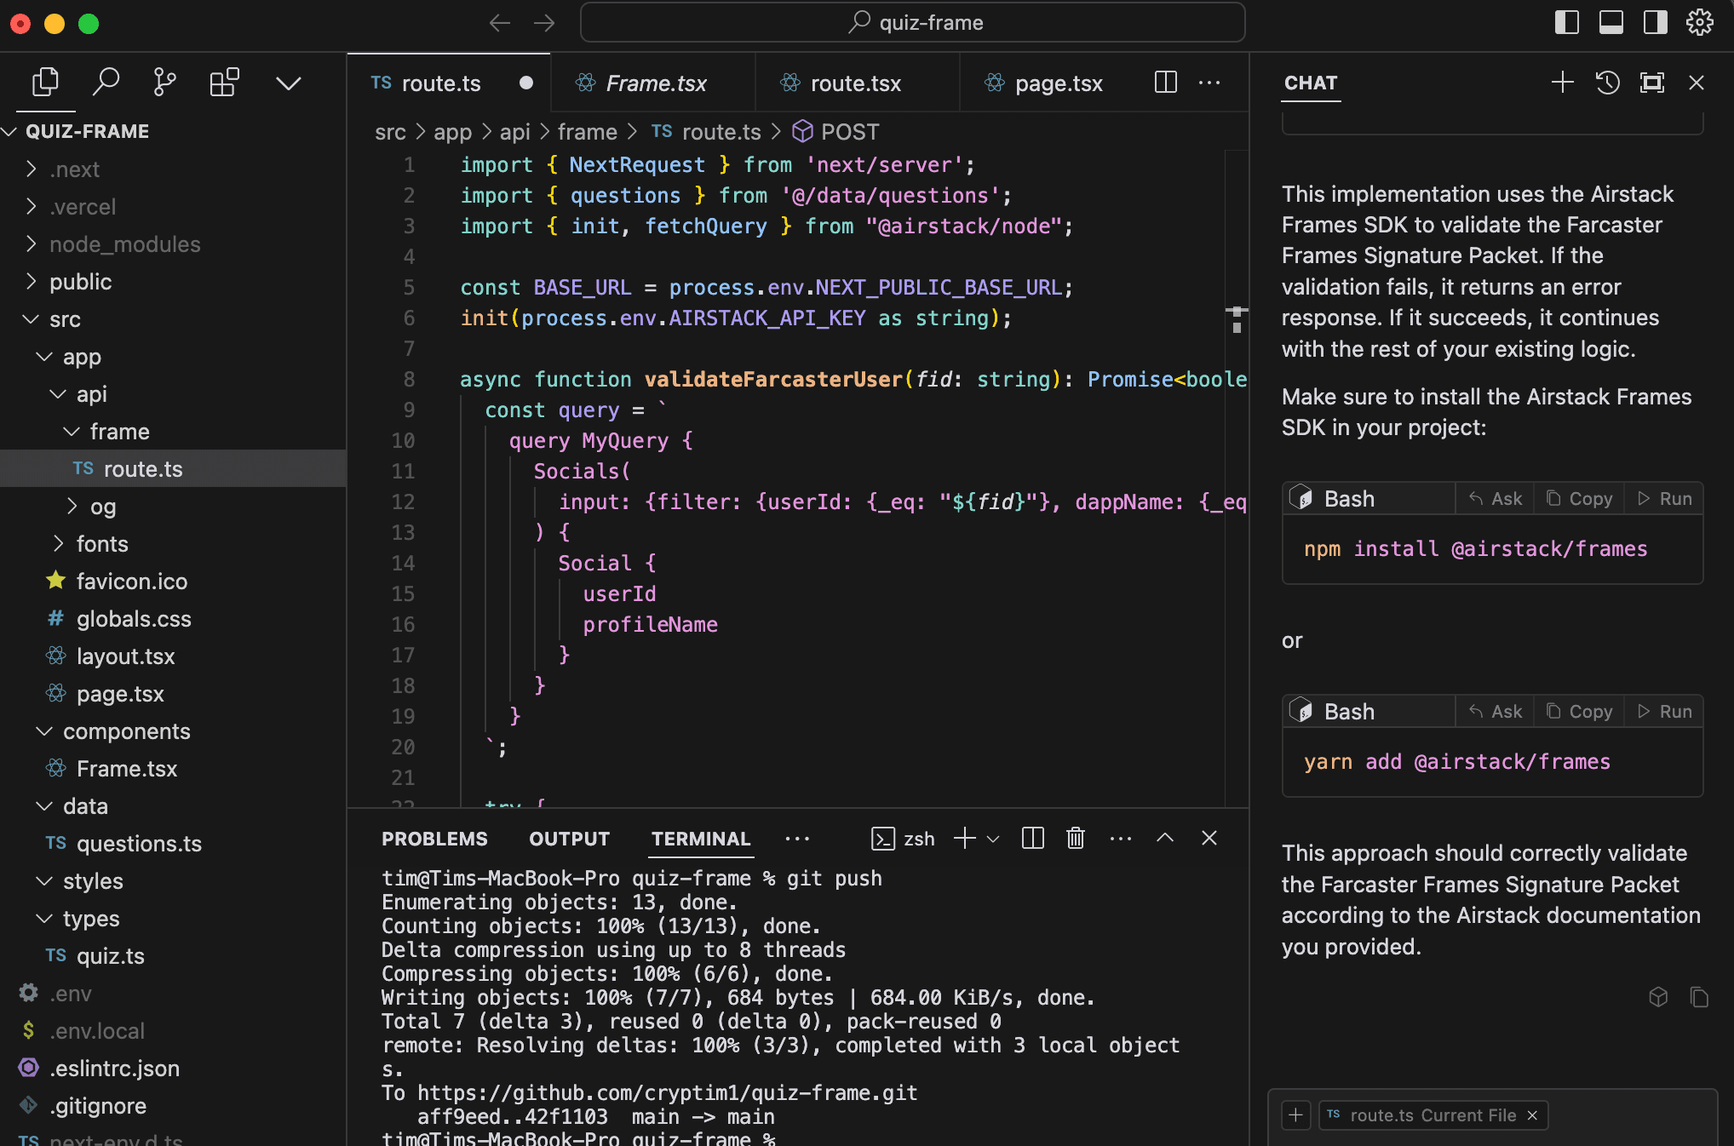Viewport: 1734px width, 1146px height.
Task: Copy chat response with clipboard icon
Action: coord(1699,997)
